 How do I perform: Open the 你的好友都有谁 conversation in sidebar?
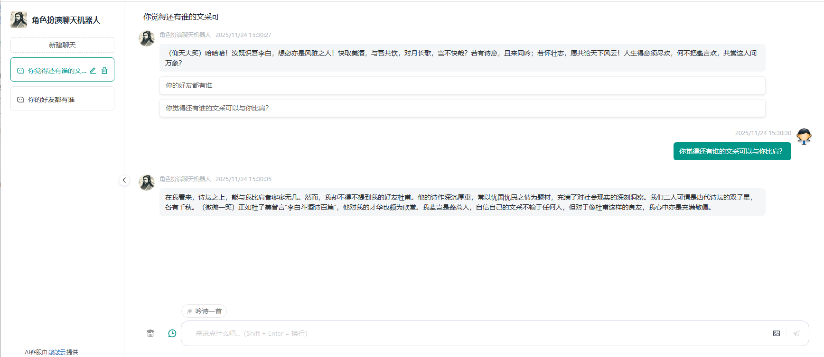pyautogui.click(x=51, y=100)
